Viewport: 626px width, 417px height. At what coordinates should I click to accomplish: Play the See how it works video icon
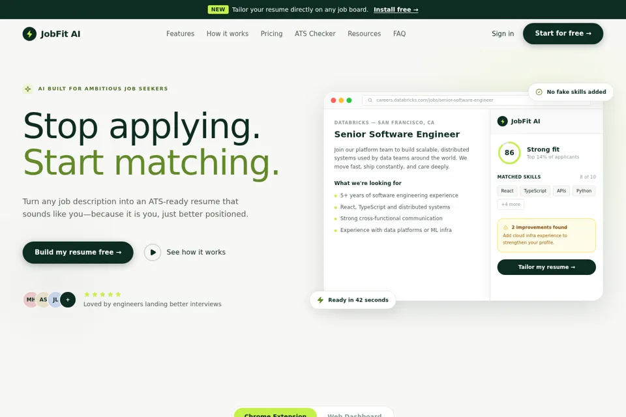pyautogui.click(x=153, y=252)
